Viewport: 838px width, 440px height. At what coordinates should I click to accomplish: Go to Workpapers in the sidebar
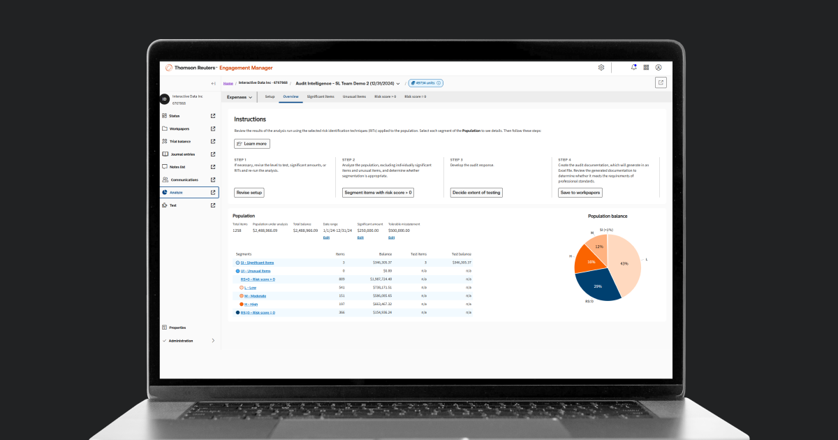pyautogui.click(x=179, y=129)
